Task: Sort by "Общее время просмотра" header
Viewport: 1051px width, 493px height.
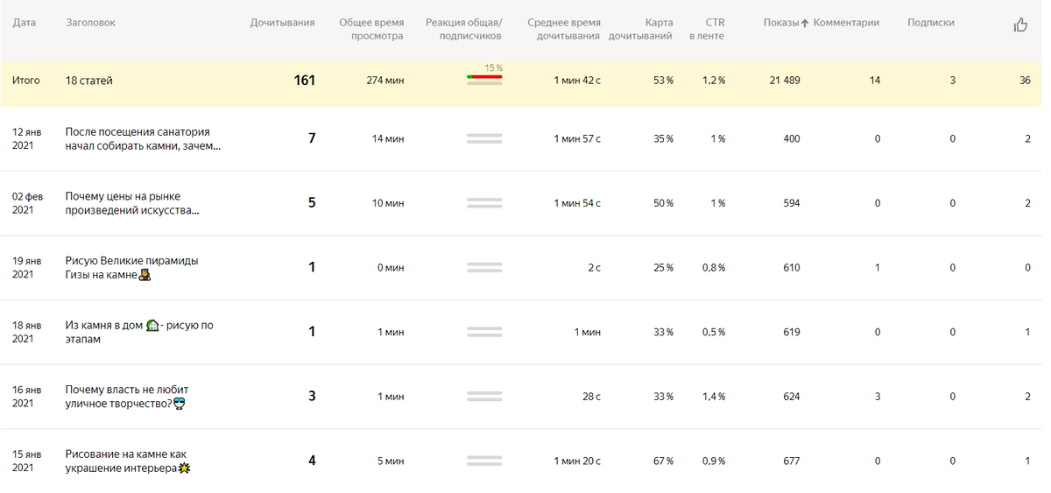Action: pos(371,30)
